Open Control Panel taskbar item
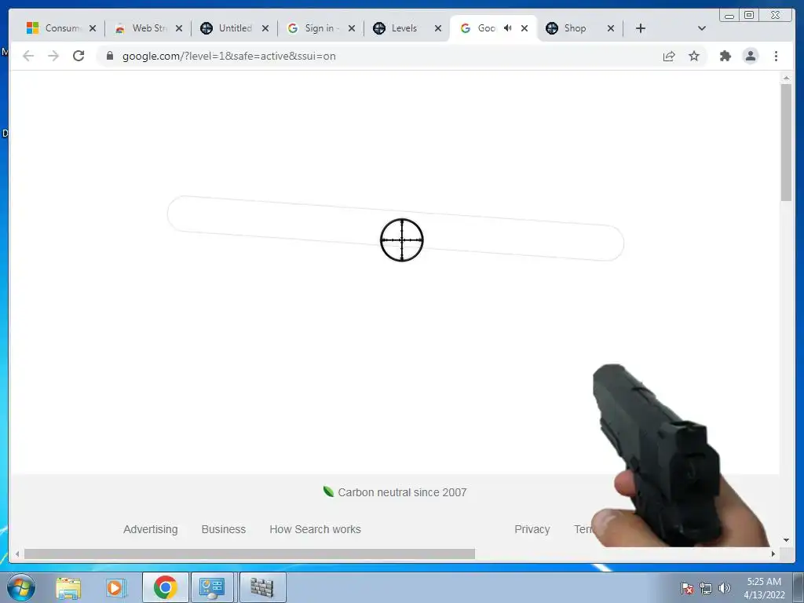This screenshot has height=603, width=804. [212, 587]
